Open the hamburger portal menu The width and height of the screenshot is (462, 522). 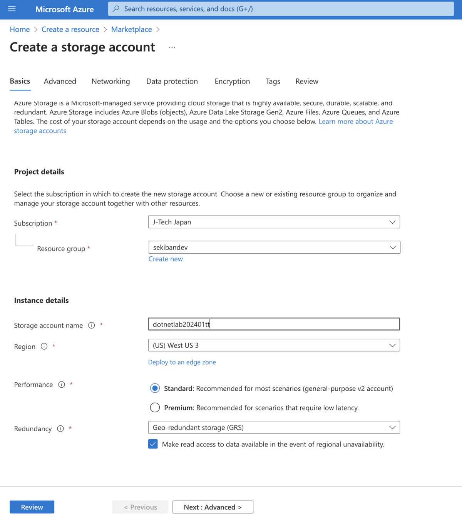[x=12, y=9]
